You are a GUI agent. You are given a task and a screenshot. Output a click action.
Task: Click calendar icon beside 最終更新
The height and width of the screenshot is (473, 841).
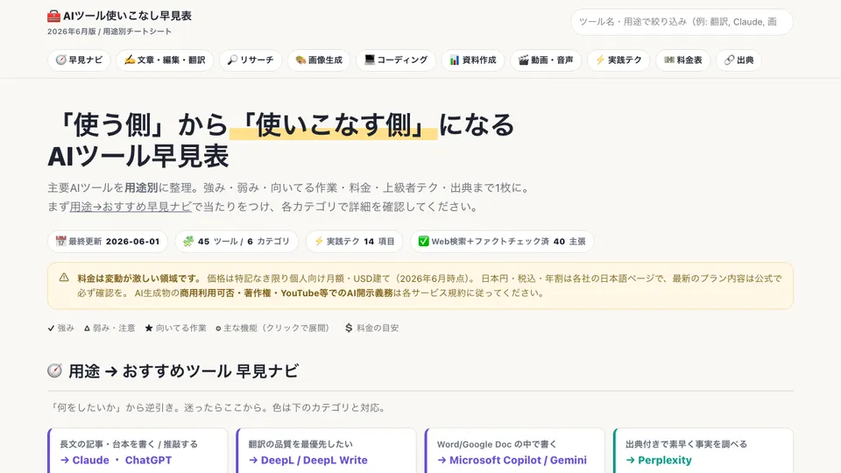click(x=61, y=242)
